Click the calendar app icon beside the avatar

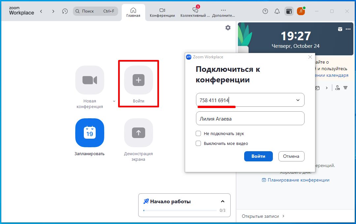click(x=289, y=11)
